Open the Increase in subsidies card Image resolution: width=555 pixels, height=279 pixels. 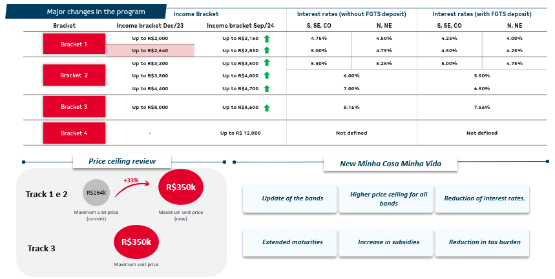pos(386,242)
